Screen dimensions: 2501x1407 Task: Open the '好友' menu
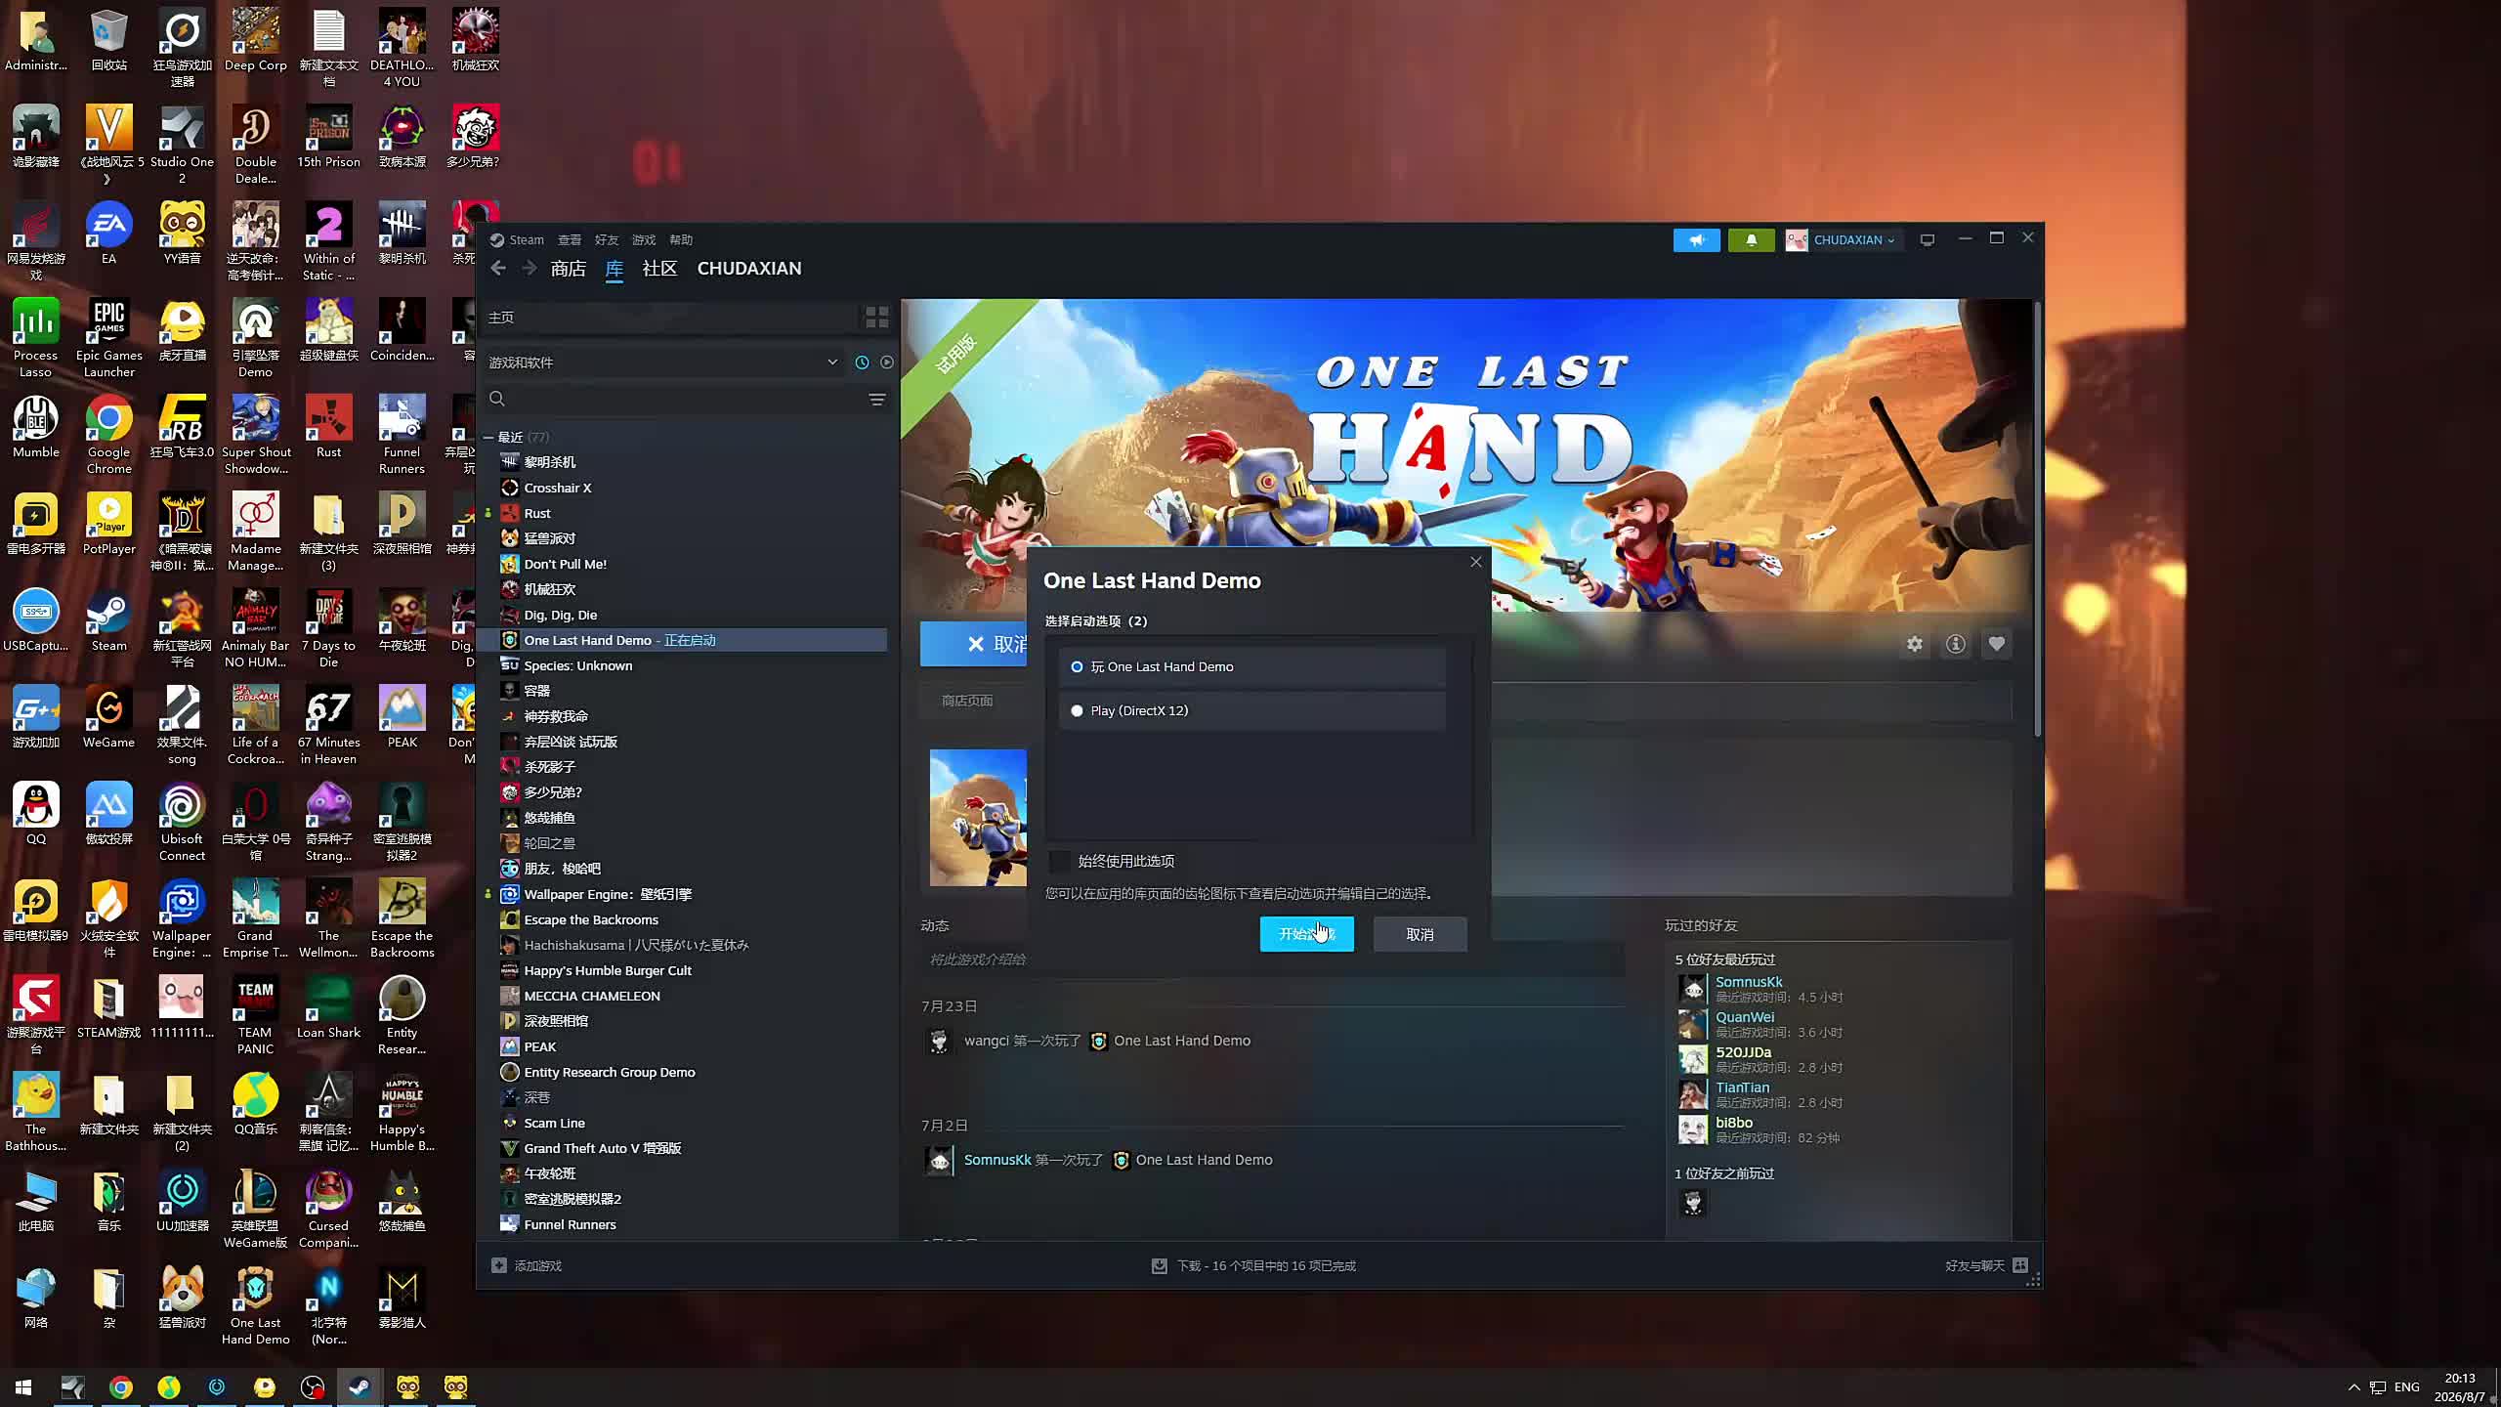coord(607,240)
